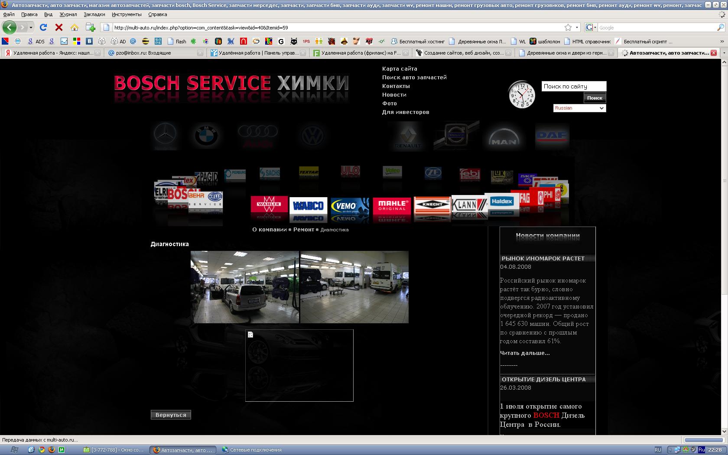The image size is (728, 455).
Task: Click the Audi rings logo
Action: [257, 135]
